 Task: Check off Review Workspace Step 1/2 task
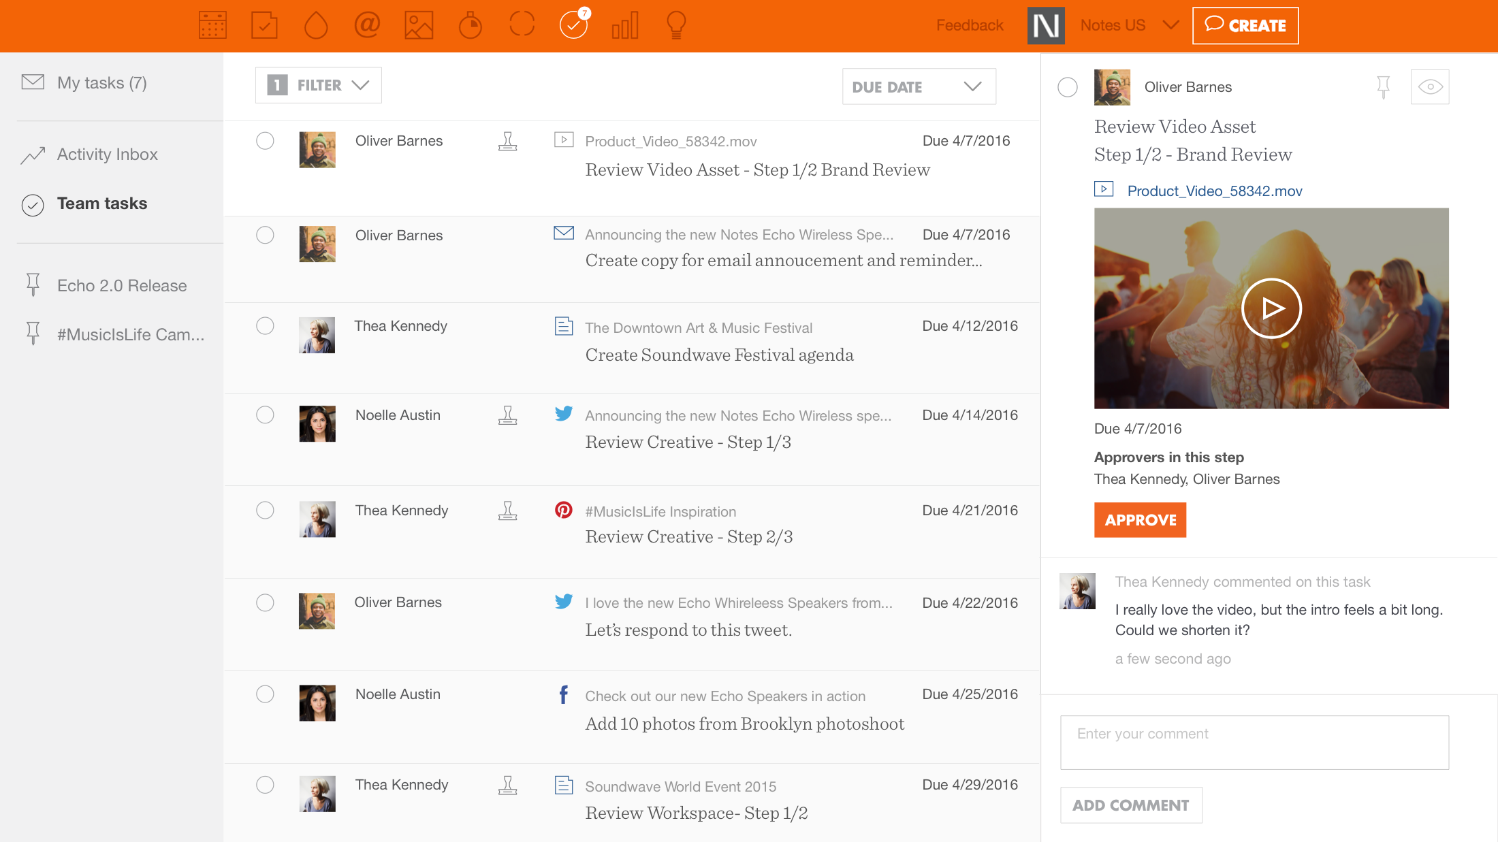(x=265, y=785)
